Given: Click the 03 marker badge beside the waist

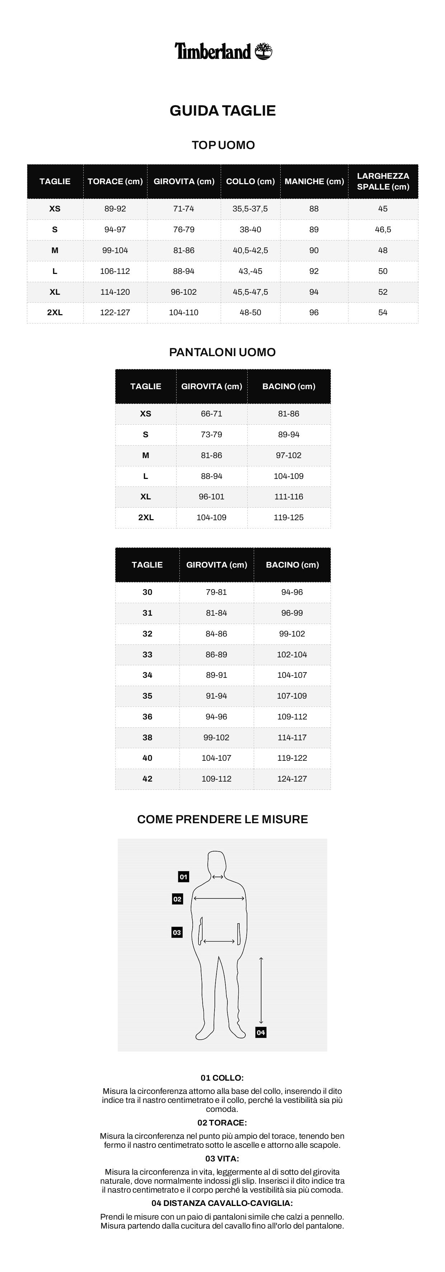Looking at the screenshot, I should pyautogui.click(x=177, y=932).
